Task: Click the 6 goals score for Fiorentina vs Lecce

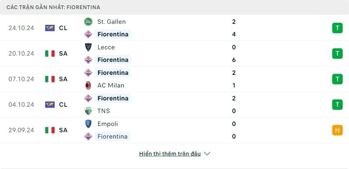Action: pyautogui.click(x=234, y=60)
